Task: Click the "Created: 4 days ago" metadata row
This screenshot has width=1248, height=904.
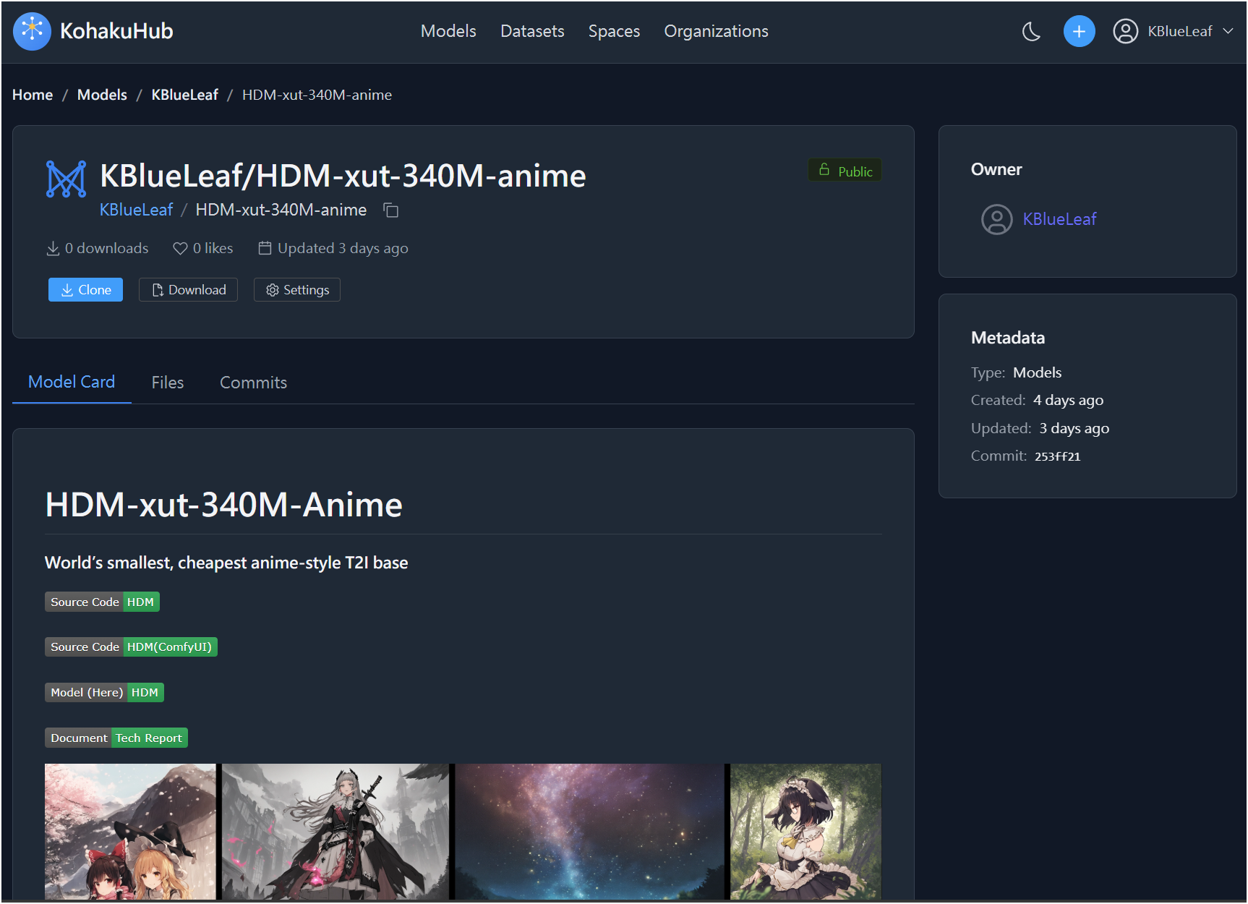Action: pos(1037,400)
